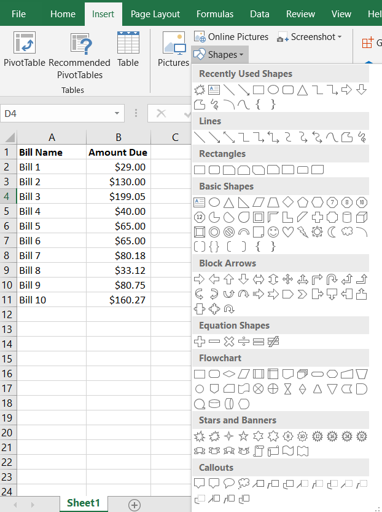
Task: Choose the Vertical Scroll banner shape
Action: [259, 451]
